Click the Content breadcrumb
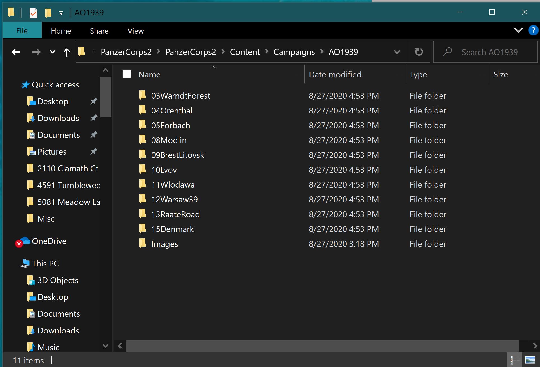 point(245,52)
